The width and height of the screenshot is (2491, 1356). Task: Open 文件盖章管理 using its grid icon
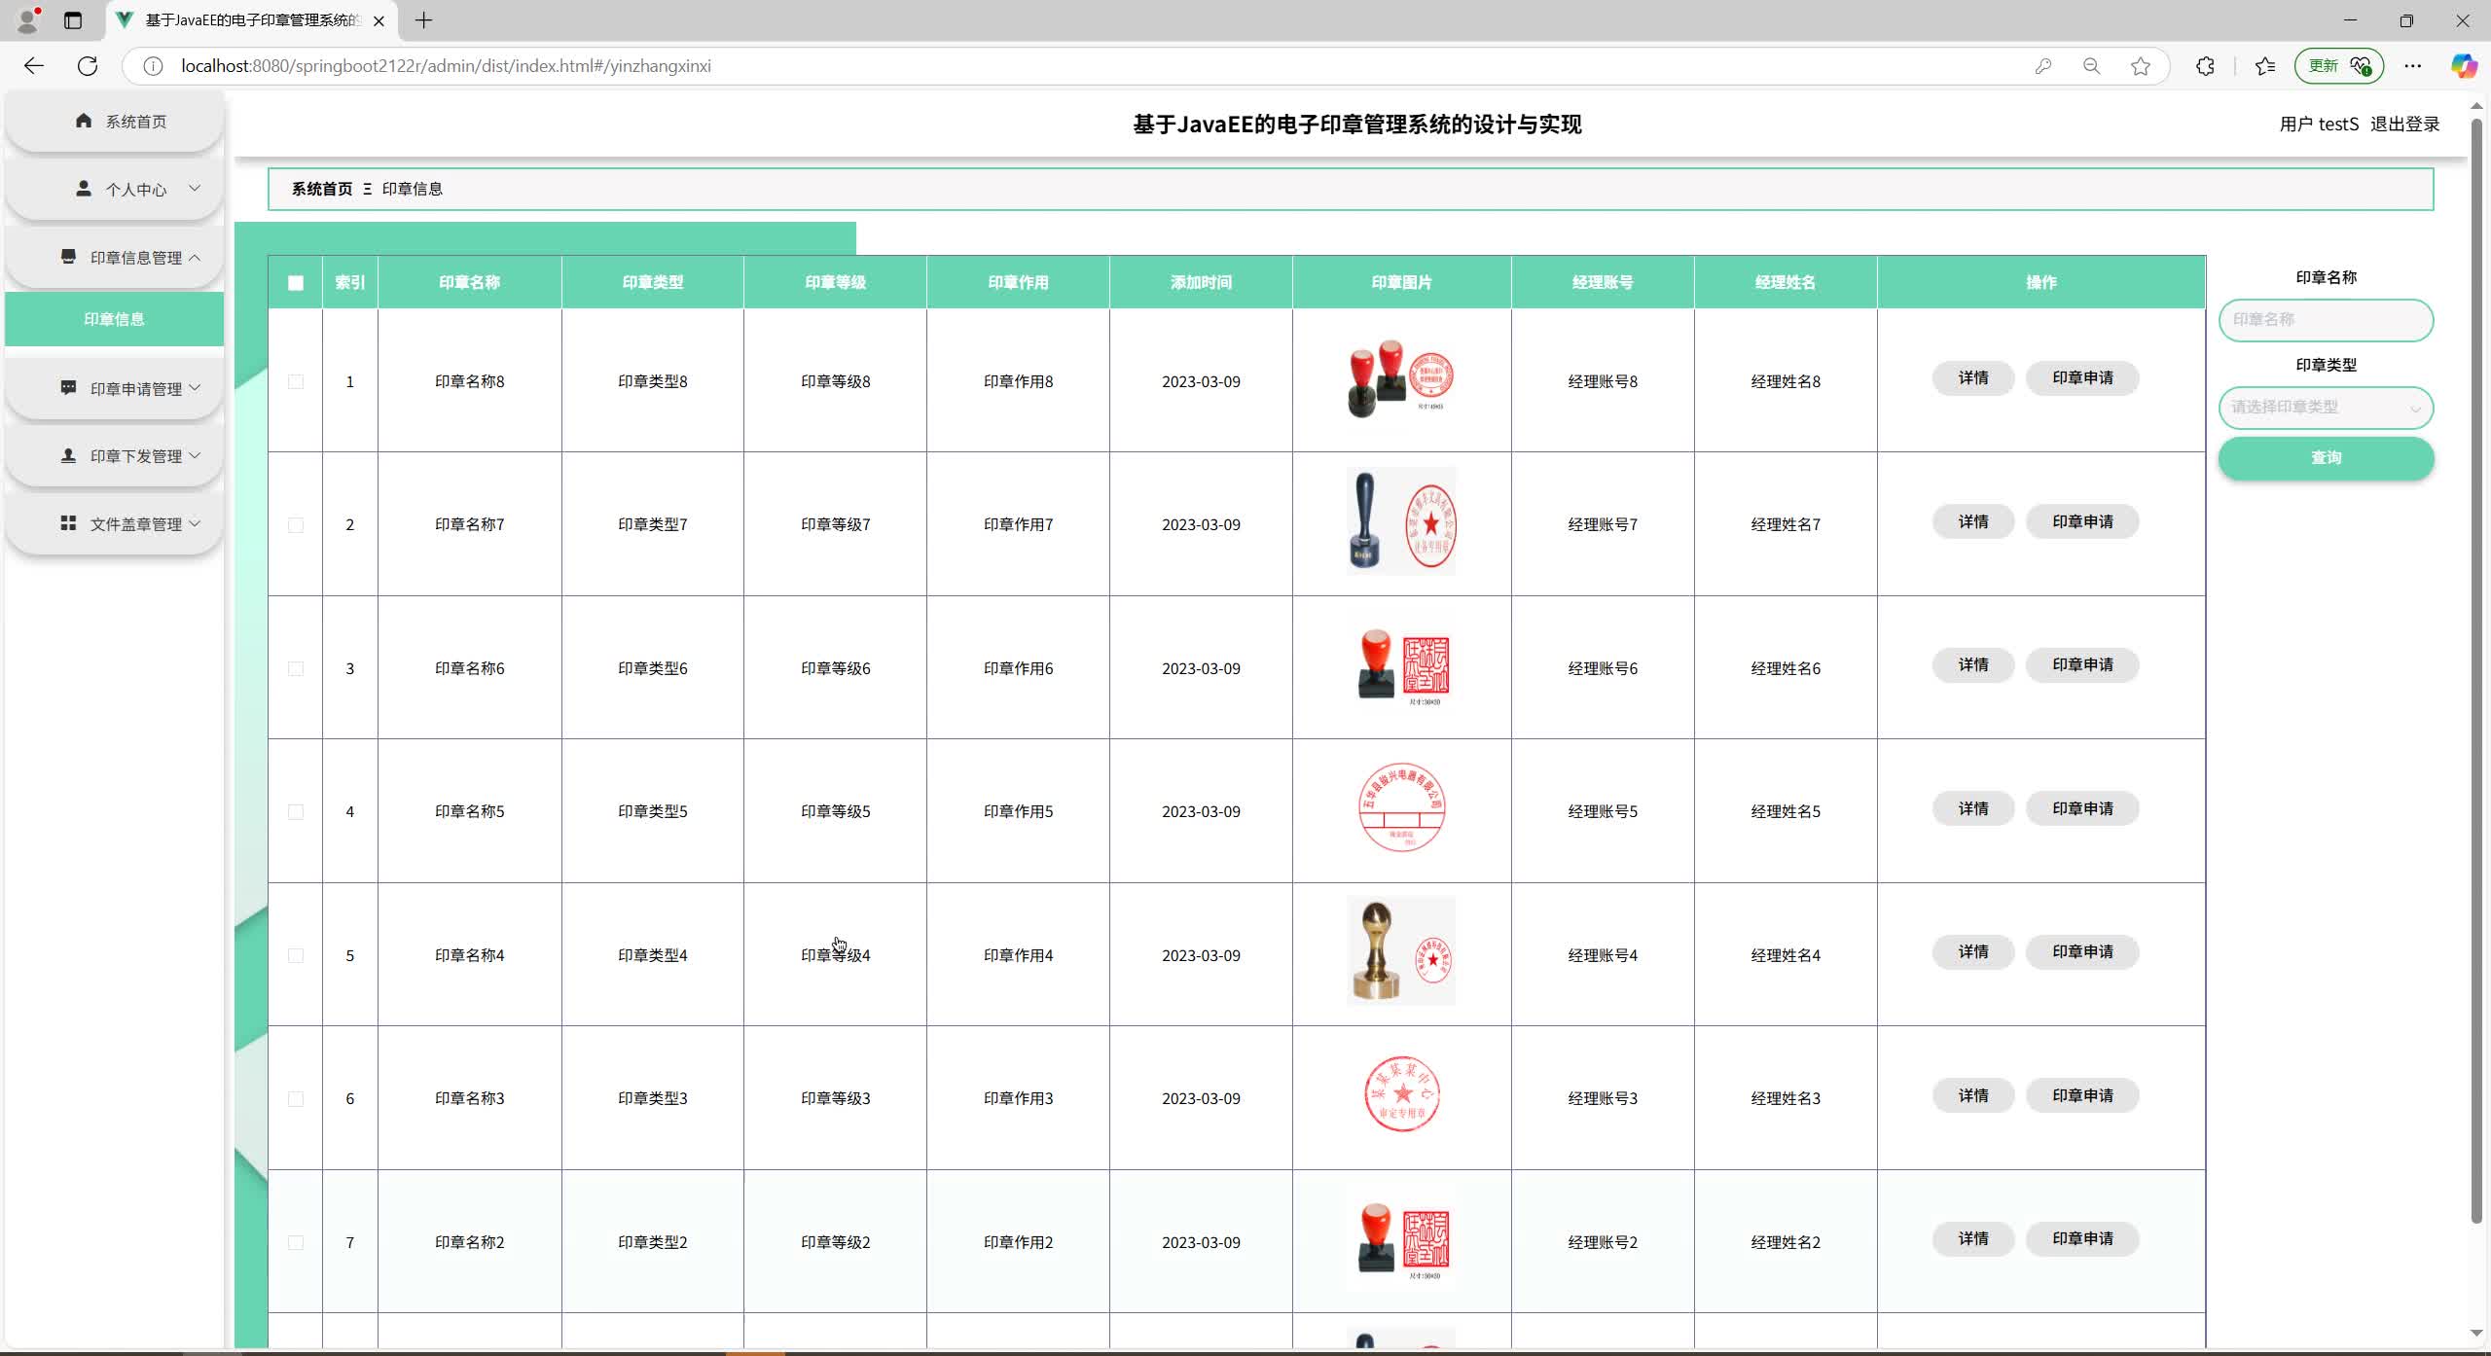(x=68, y=523)
